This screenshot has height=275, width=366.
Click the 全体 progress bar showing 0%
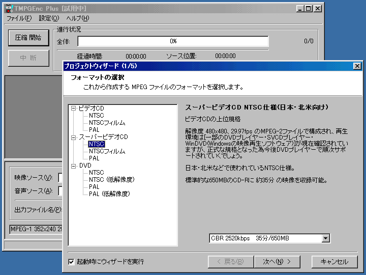(173, 41)
